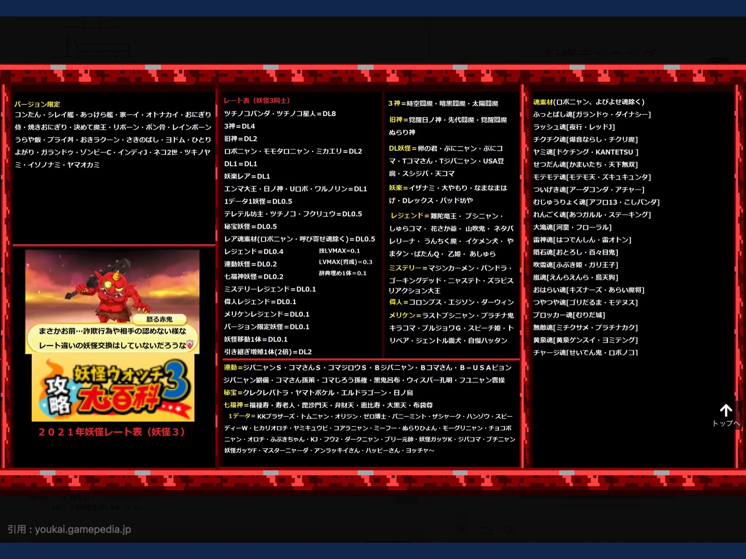The height and width of the screenshot is (559, 746).
Task: Click the トップへ up-arrow icon
Action: pyautogui.click(x=726, y=411)
